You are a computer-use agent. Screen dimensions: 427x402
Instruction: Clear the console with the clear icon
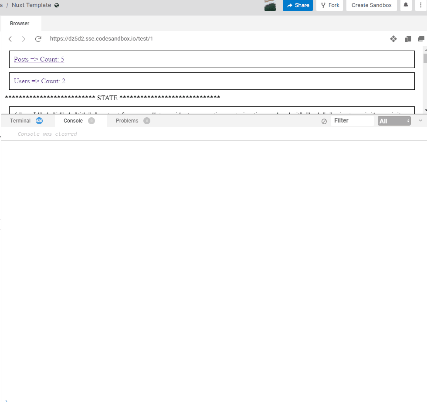tap(324, 121)
